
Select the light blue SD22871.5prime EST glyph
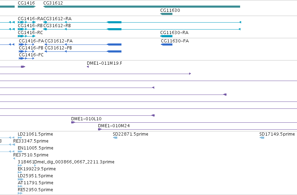(115, 138)
